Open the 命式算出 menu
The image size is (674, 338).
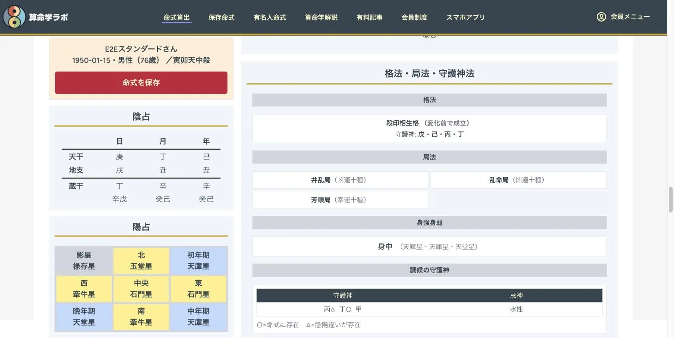tap(176, 17)
